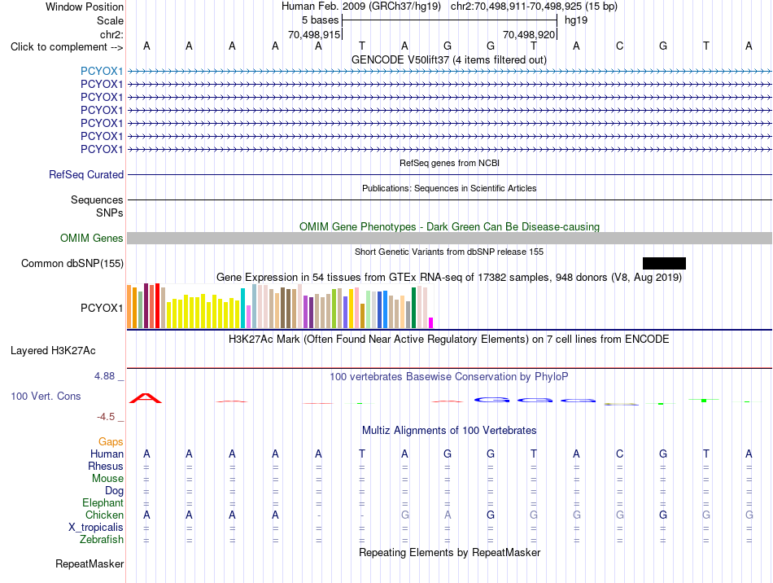This screenshot has width=773, height=583.
Task: Click 'RefSeq genes from NCBI' track title
Action: (x=449, y=163)
